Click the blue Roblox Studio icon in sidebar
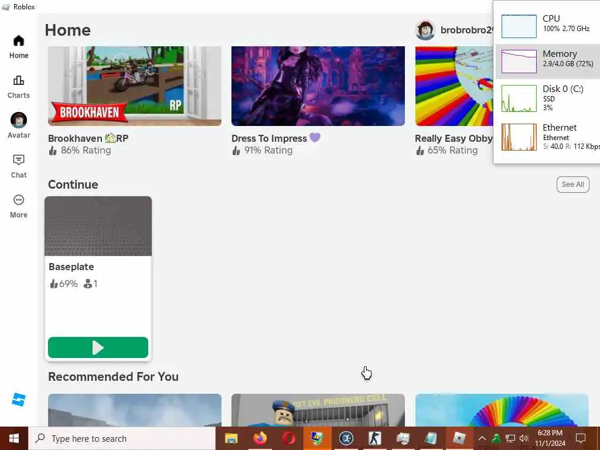This screenshot has height=450, width=600. coord(18,400)
